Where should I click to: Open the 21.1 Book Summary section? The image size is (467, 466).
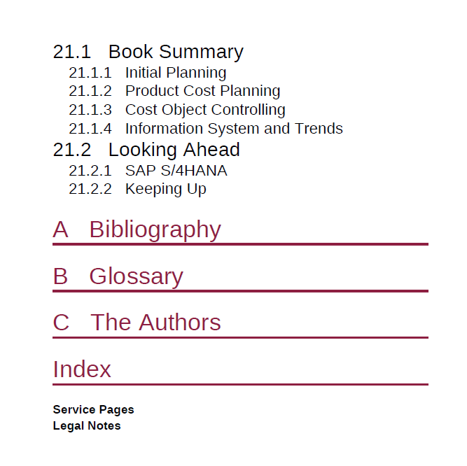148,52
